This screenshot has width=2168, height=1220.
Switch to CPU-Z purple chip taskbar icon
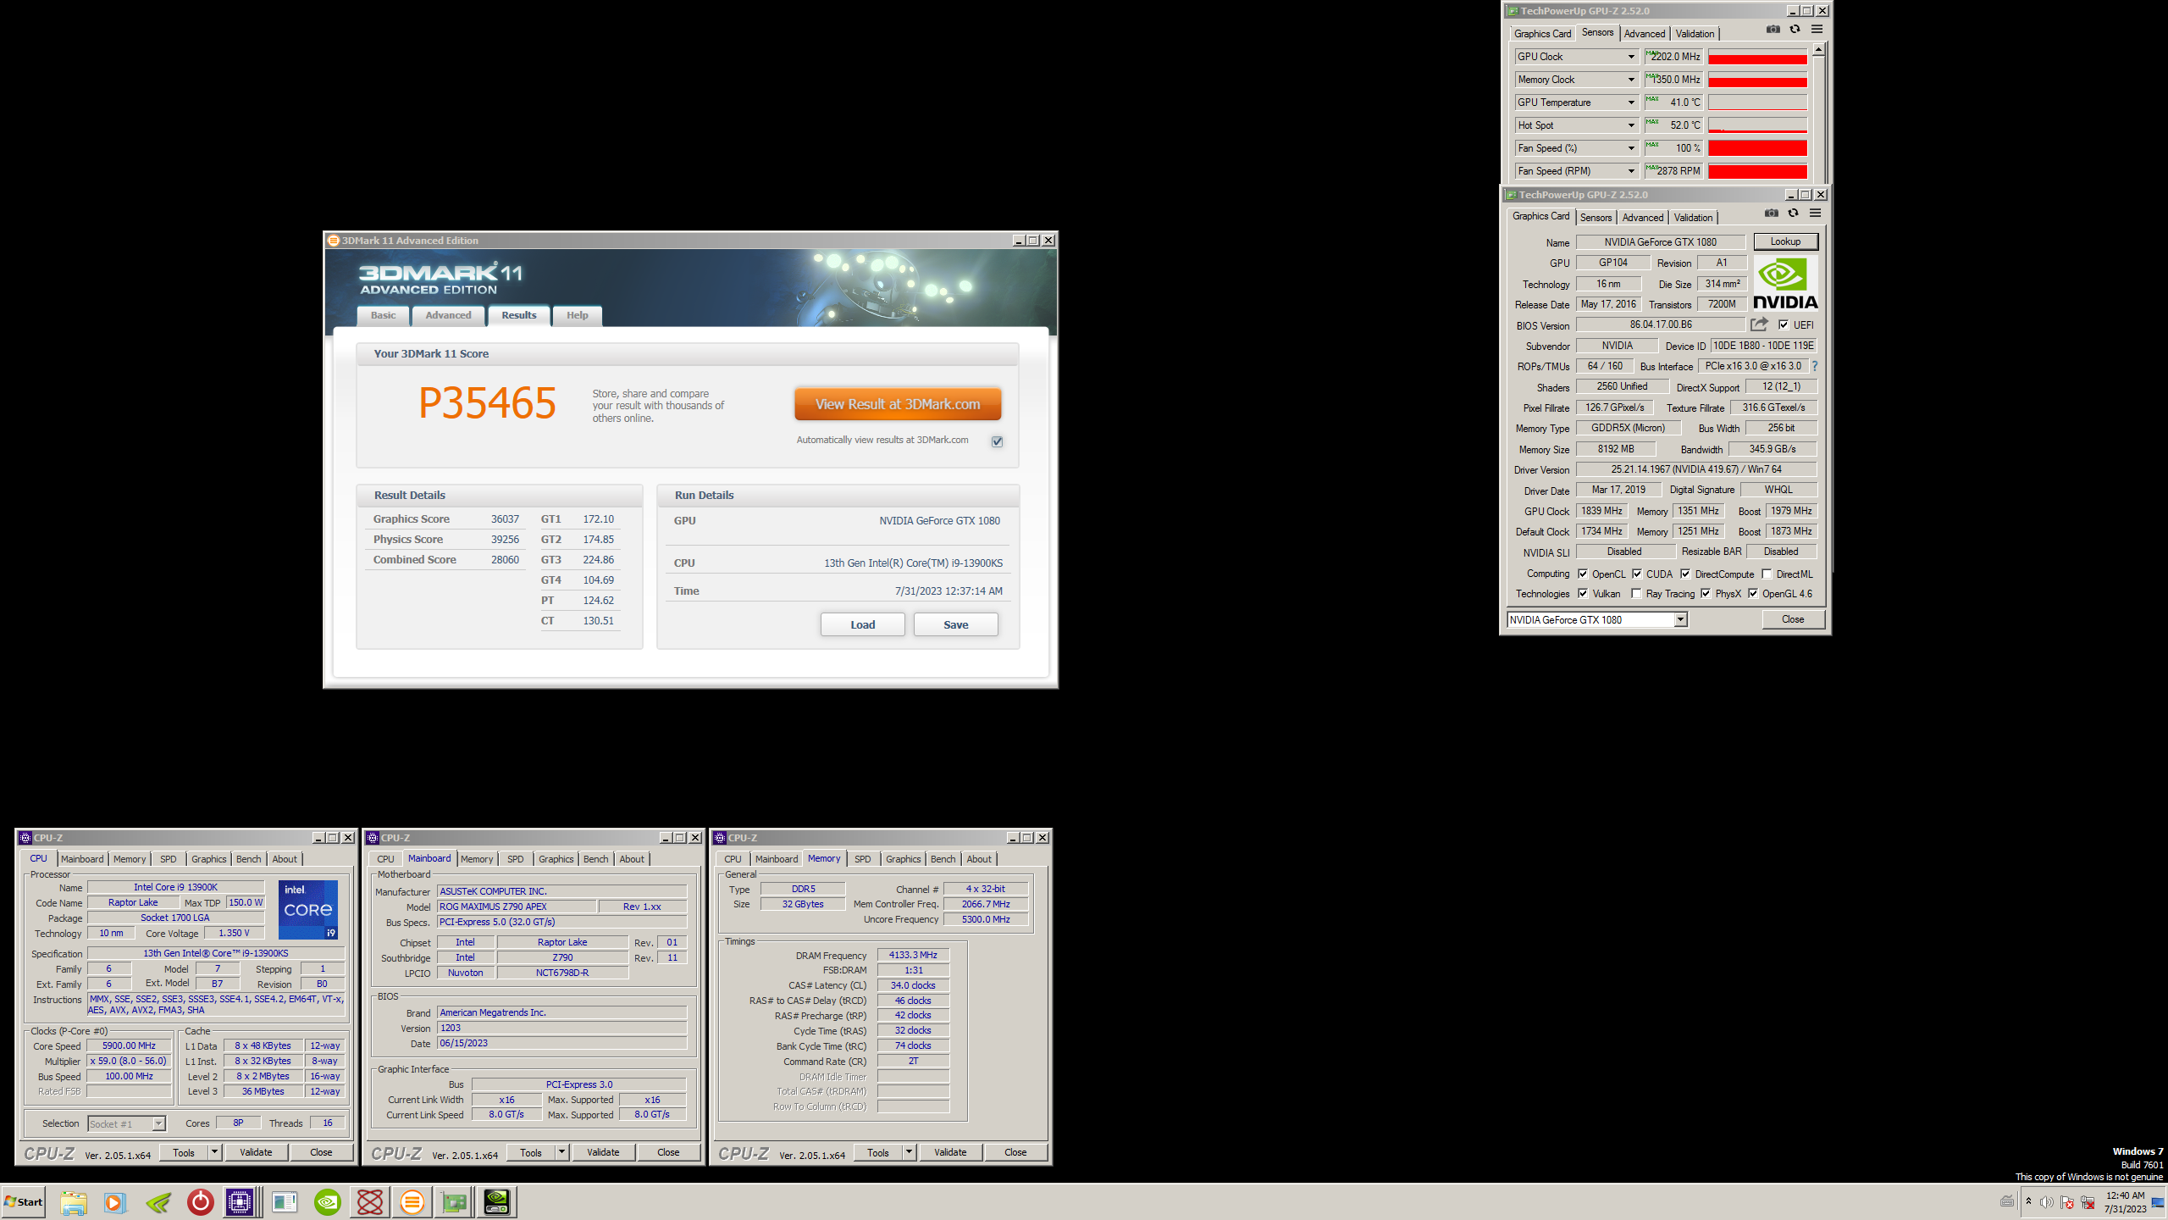(x=240, y=1201)
